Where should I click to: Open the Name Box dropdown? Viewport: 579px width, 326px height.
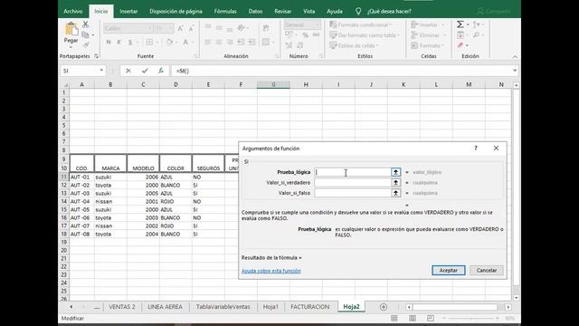101,71
